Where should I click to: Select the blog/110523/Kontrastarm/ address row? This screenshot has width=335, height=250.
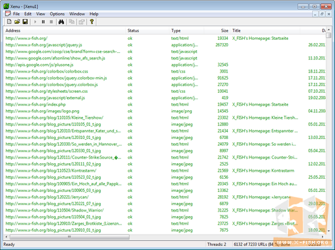51,170
